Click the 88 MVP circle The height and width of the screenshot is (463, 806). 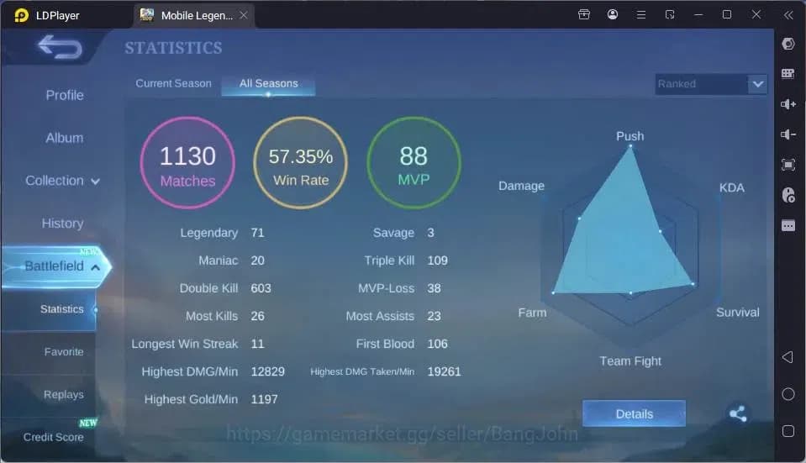[414, 162]
